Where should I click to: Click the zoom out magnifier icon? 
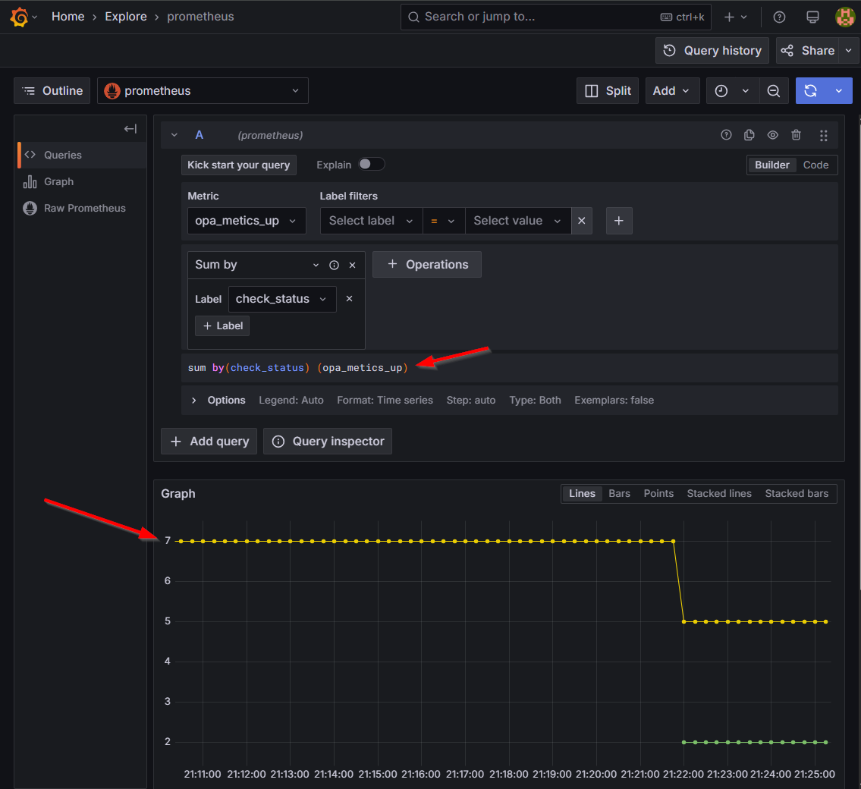[774, 90]
